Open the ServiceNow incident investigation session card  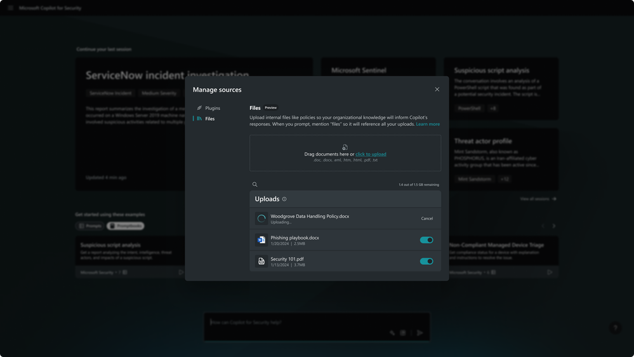pos(194,124)
